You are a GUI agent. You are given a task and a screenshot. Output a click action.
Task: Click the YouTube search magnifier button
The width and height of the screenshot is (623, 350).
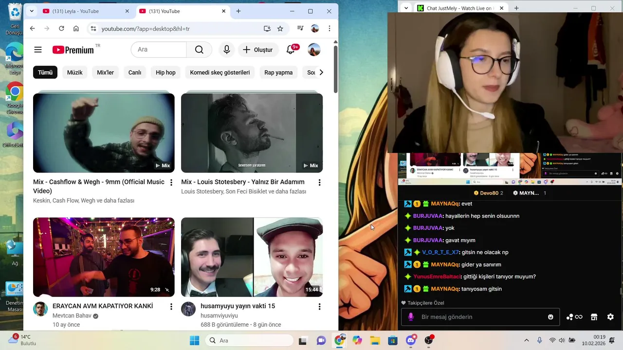[x=199, y=50]
